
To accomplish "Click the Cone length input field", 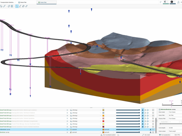I will 174,127.
